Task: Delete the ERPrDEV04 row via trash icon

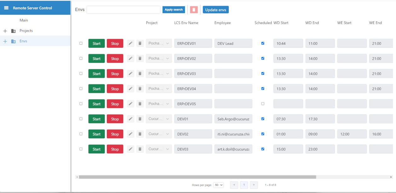Action: tap(140, 89)
